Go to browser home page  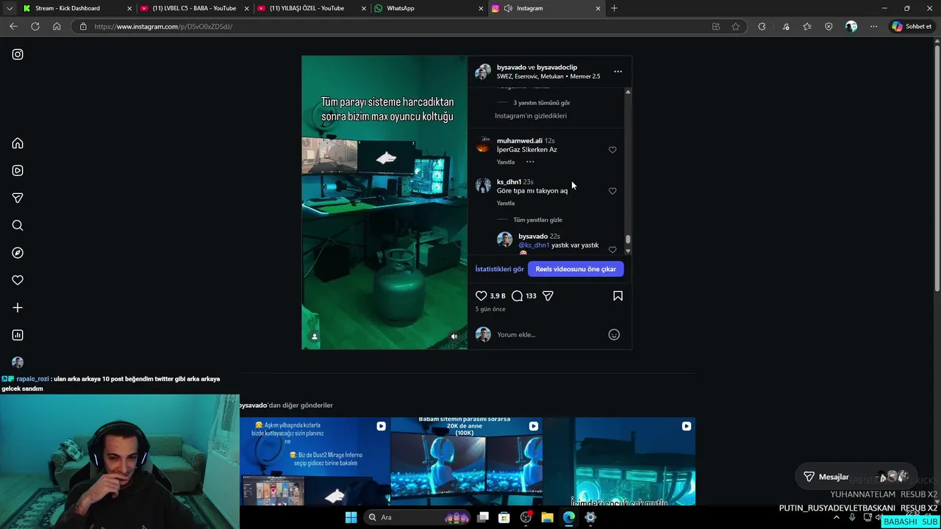pos(57,26)
